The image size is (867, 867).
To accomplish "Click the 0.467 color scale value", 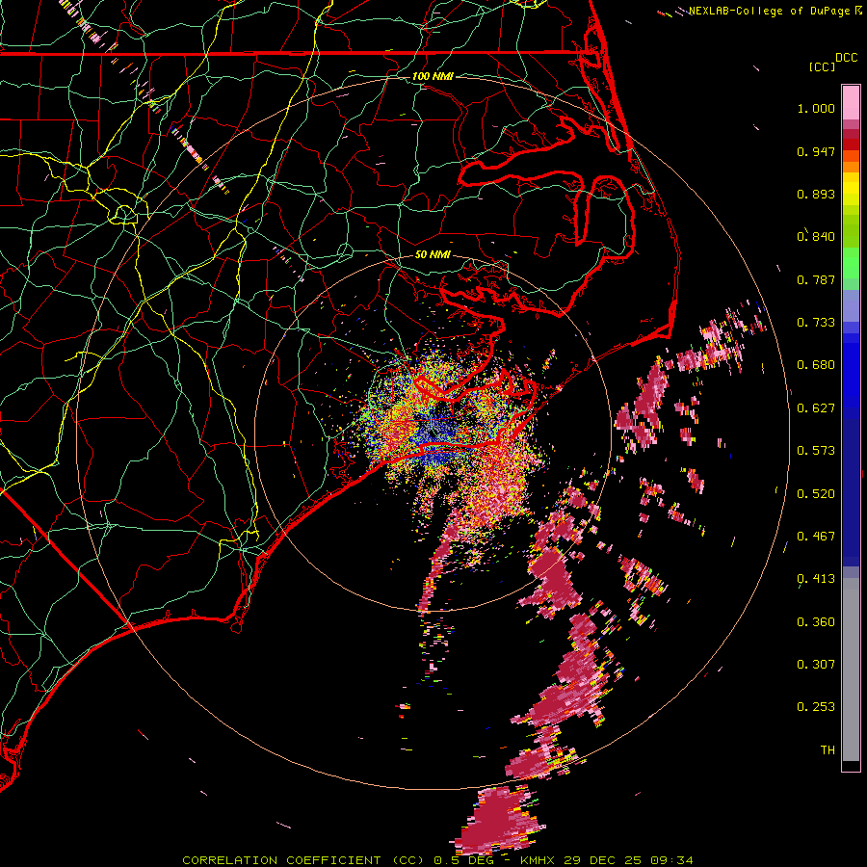I will (x=816, y=537).
